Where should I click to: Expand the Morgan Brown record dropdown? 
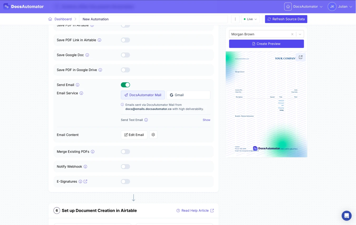tap(300, 34)
